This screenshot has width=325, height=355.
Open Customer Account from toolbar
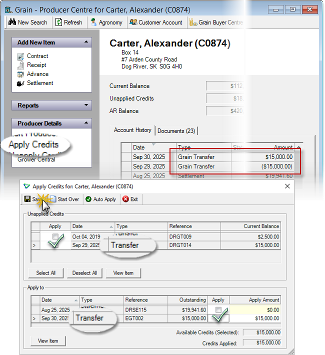pos(156,22)
